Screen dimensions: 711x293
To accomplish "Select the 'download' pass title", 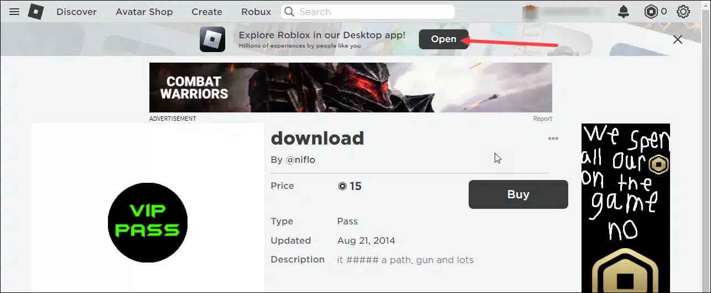I will [318, 138].
